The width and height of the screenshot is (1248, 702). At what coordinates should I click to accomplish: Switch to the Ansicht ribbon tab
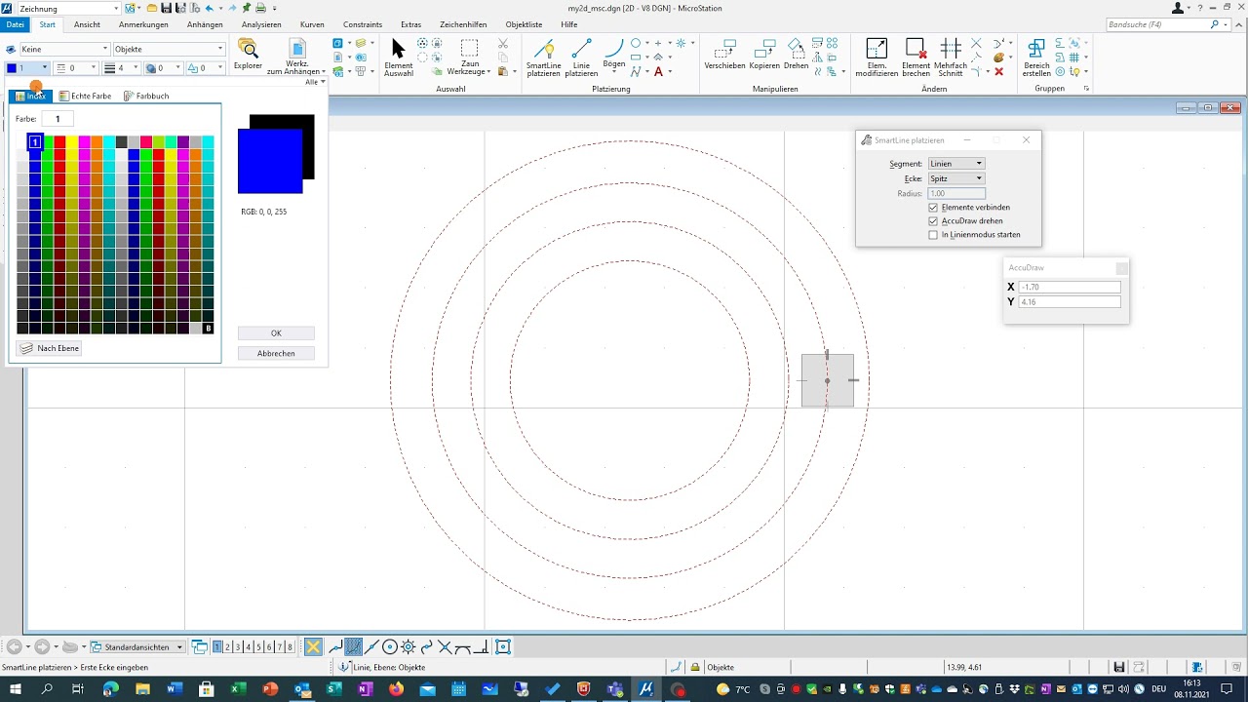(x=87, y=24)
